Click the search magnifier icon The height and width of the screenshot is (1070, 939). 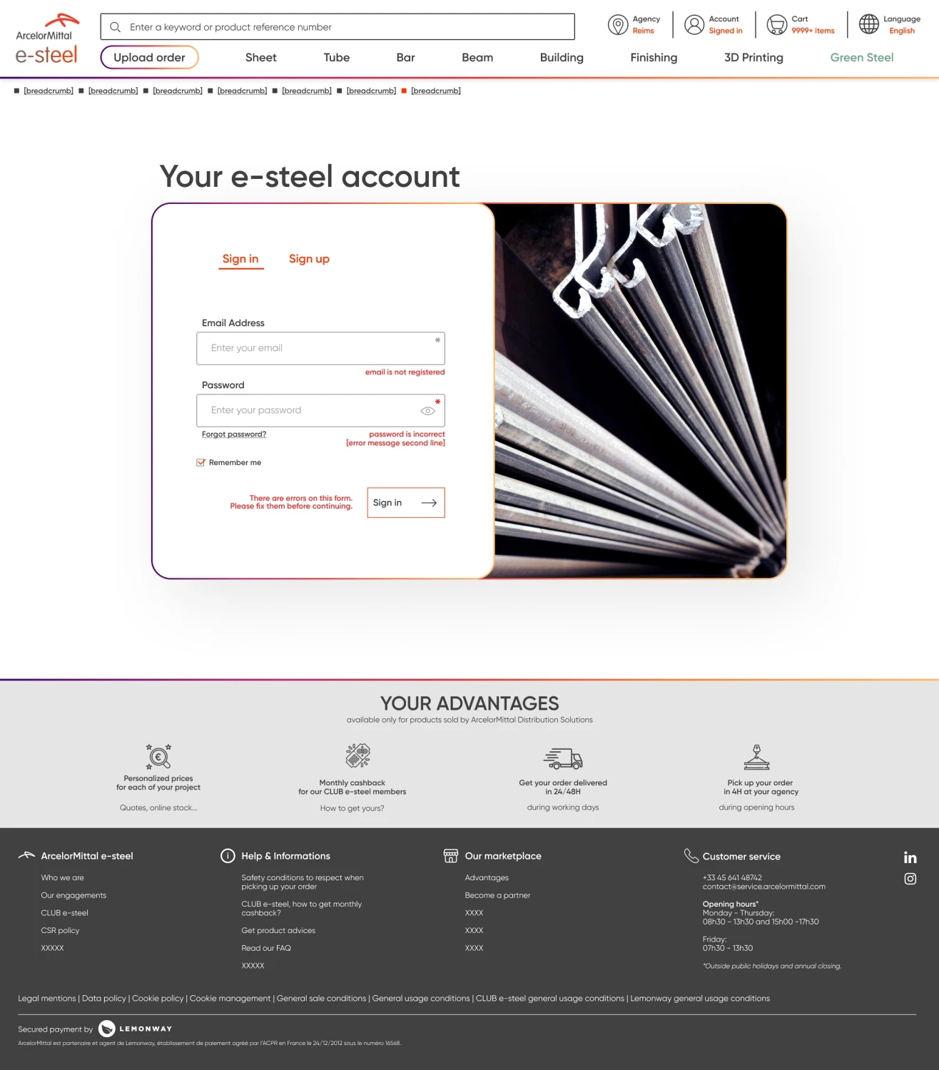(x=115, y=27)
